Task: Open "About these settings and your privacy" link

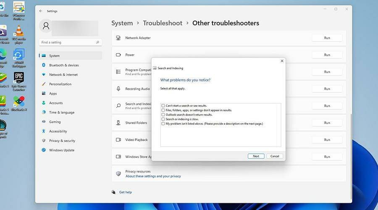Action: tap(153, 176)
